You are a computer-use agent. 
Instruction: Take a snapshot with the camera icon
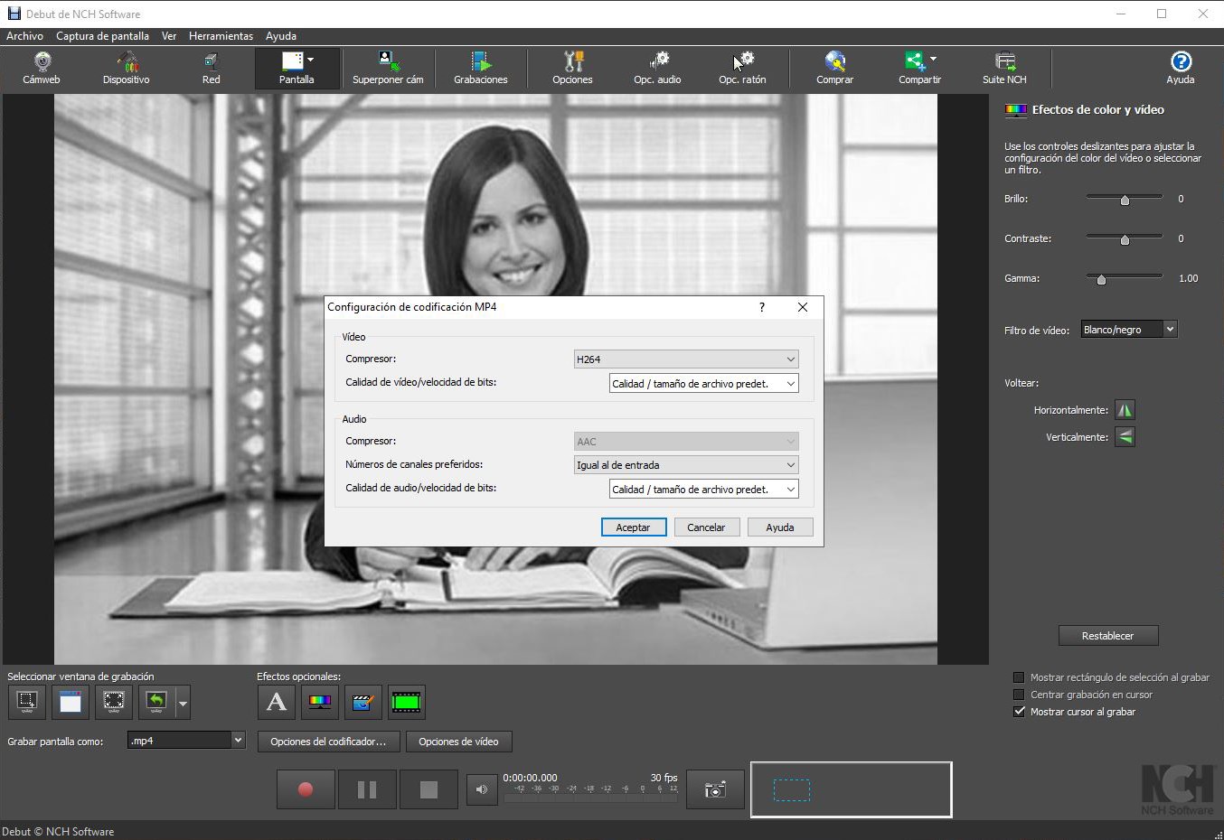715,789
